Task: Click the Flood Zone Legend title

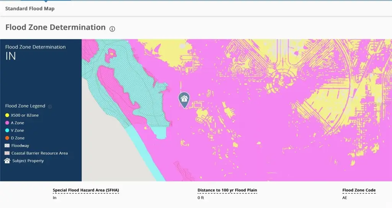Action: coord(25,106)
